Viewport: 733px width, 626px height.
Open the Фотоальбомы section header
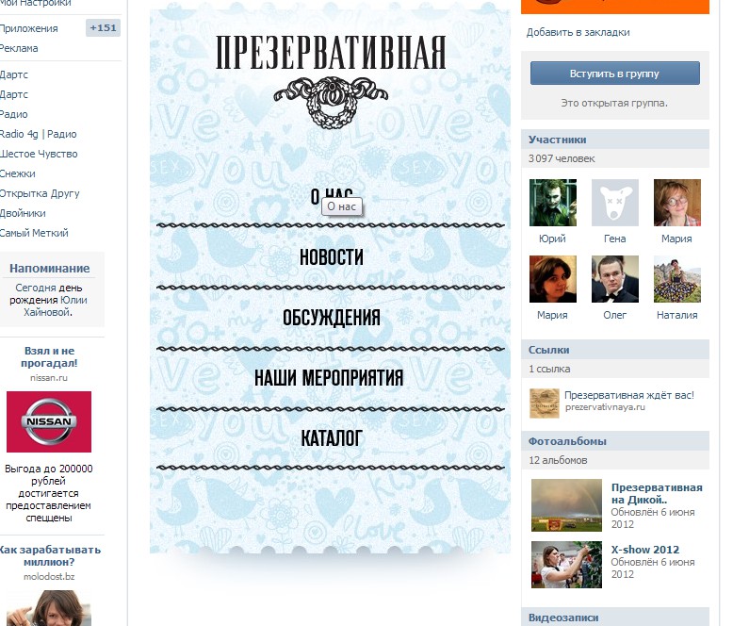[567, 441]
